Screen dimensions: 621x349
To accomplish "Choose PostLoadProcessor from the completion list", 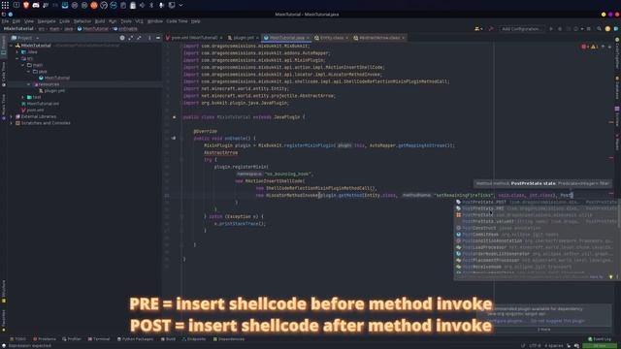I will (x=537, y=247).
